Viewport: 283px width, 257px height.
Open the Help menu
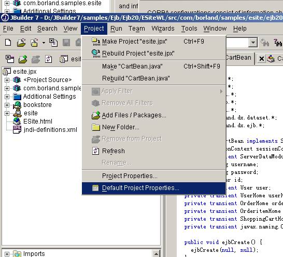click(x=239, y=29)
